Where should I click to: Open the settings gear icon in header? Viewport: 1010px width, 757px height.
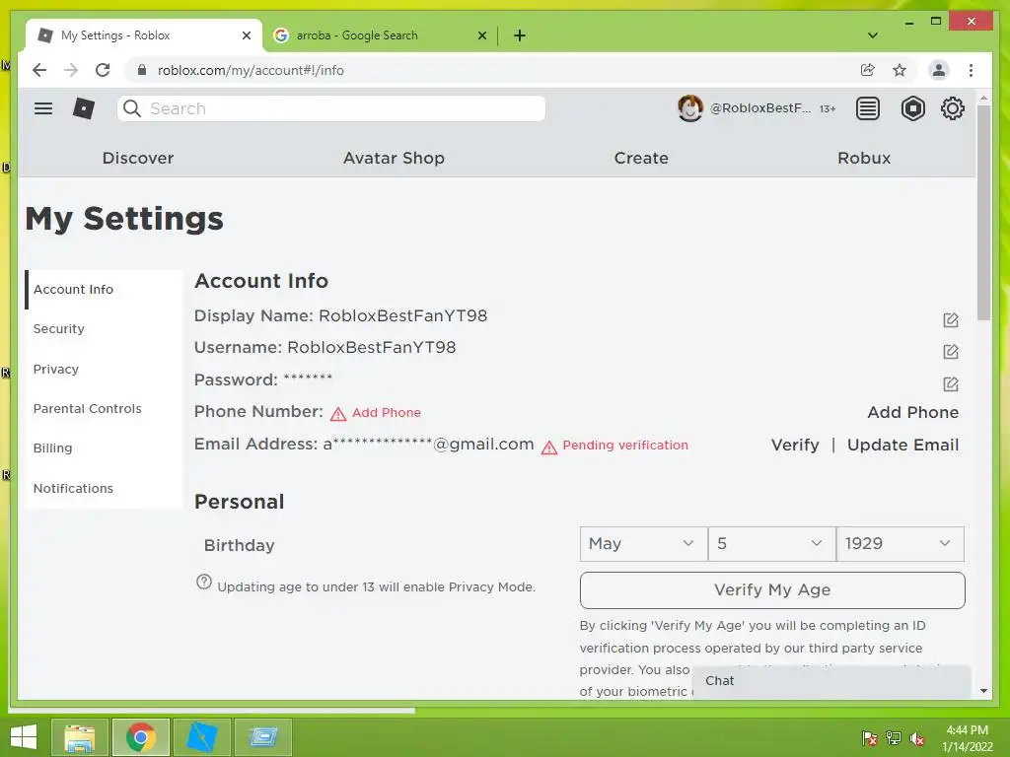[952, 108]
